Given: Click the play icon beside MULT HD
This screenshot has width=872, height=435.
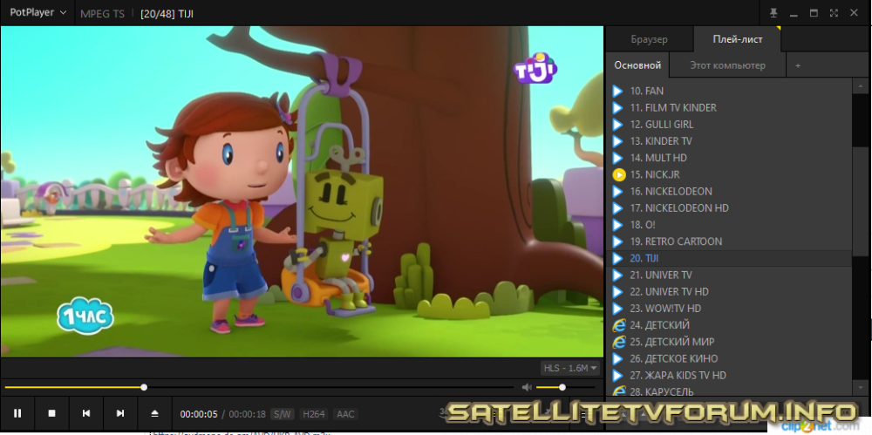Looking at the screenshot, I should [617, 158].
